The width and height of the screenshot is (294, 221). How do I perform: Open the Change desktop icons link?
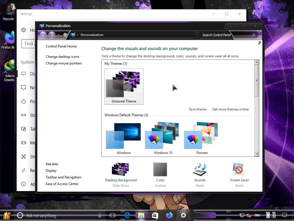62,57
